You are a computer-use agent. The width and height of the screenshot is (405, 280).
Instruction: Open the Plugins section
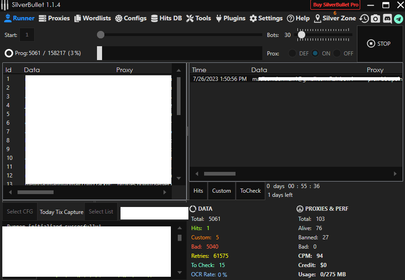click(x=230, y=18)
